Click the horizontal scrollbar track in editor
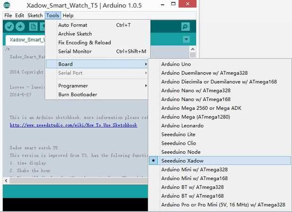The image size is (292, 212). (x=79, y=180)
